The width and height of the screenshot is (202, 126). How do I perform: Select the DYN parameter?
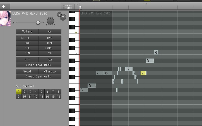tap(50, 38)
